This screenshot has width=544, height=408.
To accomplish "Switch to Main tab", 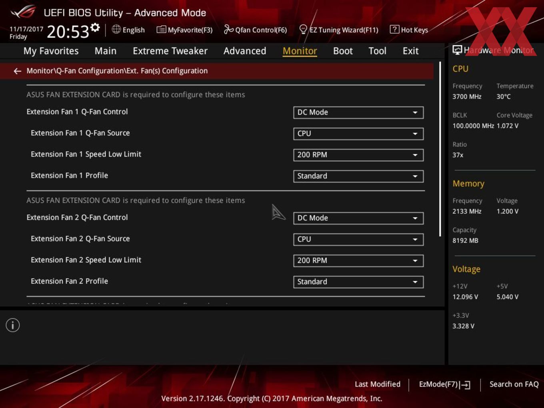I will (106, 51).
